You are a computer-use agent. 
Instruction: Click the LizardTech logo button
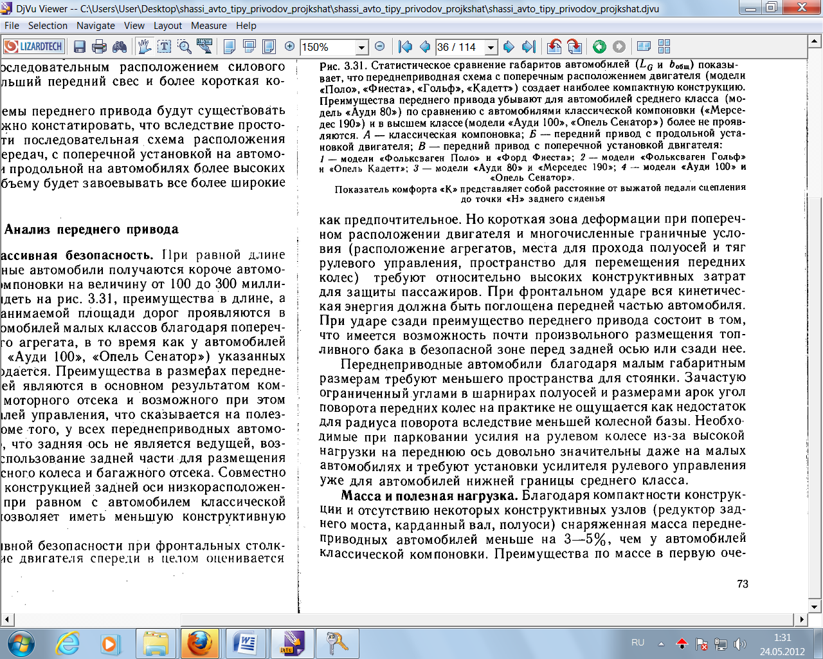coord(33,46)
